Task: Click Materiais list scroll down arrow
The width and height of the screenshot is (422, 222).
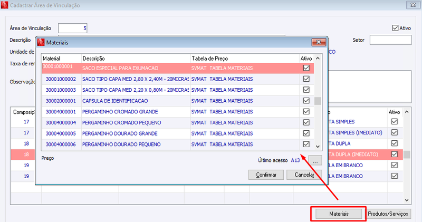Action: [318, 147]
